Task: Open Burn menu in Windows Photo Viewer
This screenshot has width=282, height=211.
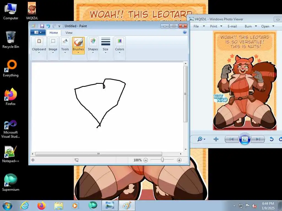Action: [x=251, y=26]
